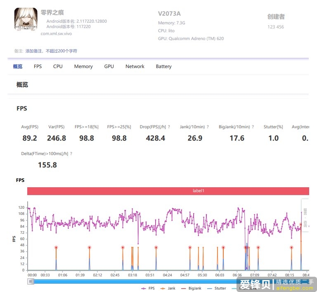This screenshot has width=317, height=292.
Task: Click the jank marker near 05:08
Action: coord(190,247)
